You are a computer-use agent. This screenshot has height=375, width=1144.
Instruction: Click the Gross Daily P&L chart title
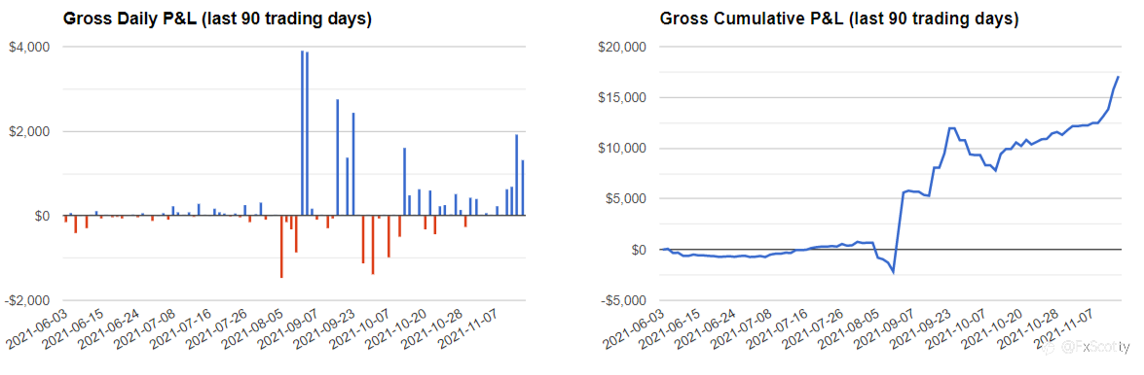(218, 18)
